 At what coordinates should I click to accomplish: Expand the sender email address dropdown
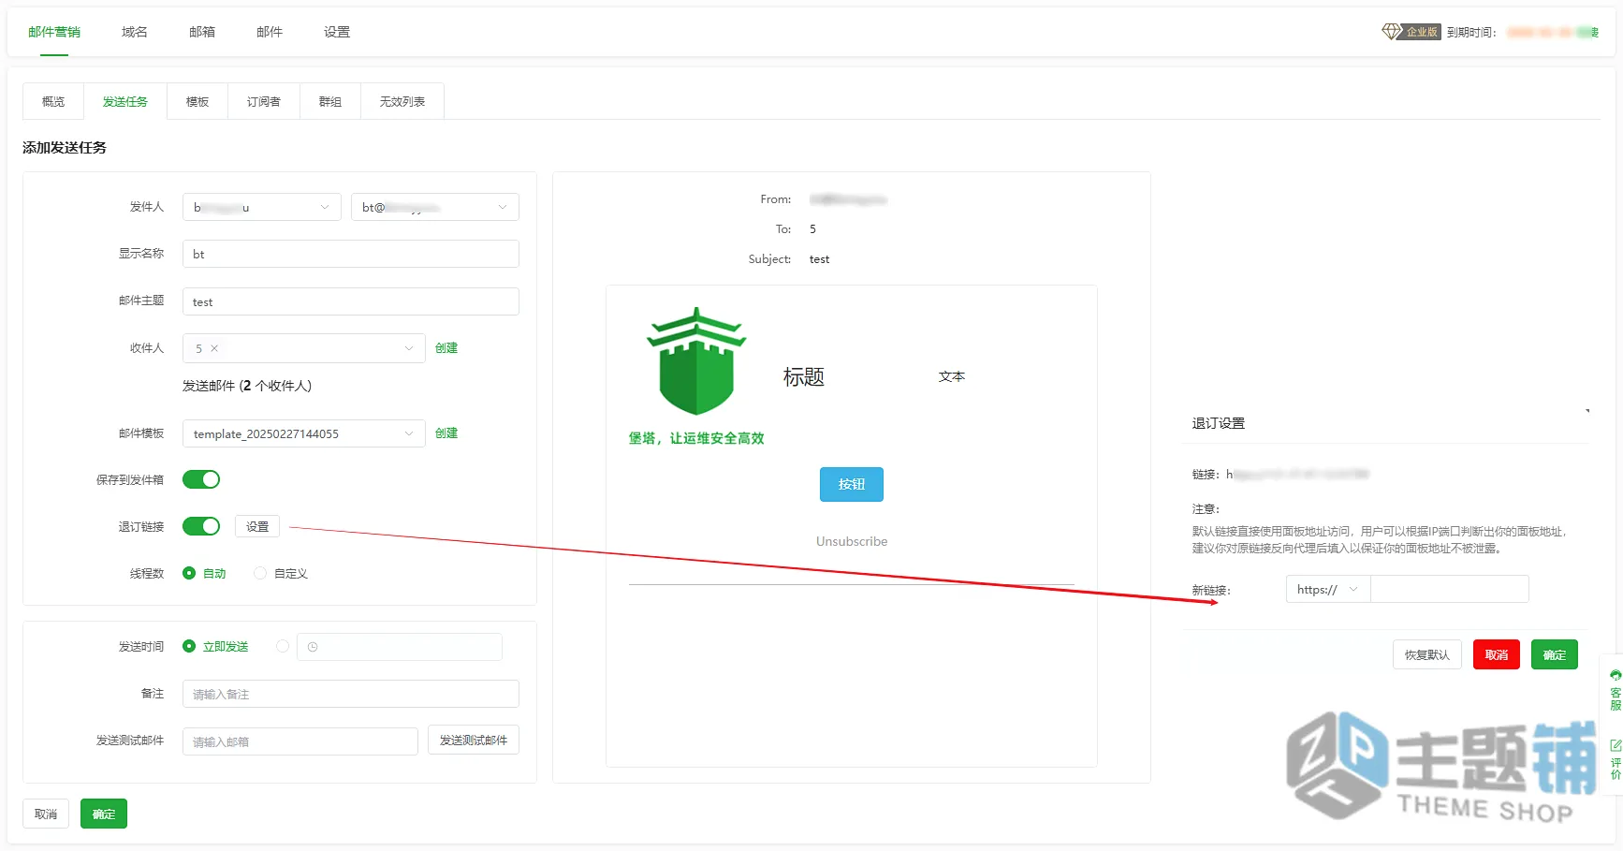435,207
